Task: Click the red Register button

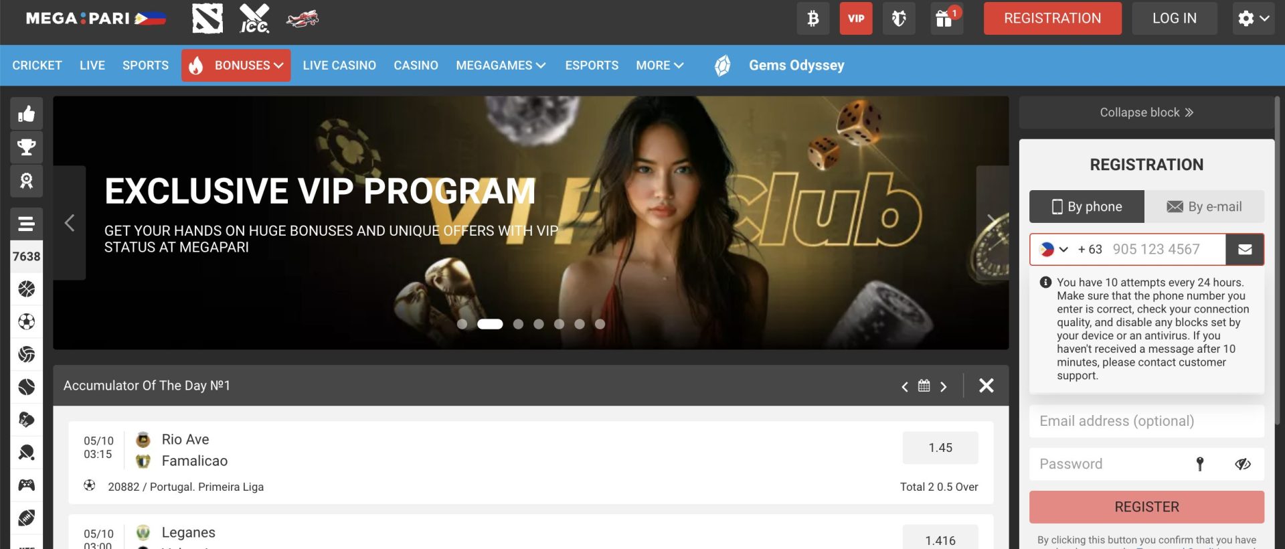Action: (1146, 507)
